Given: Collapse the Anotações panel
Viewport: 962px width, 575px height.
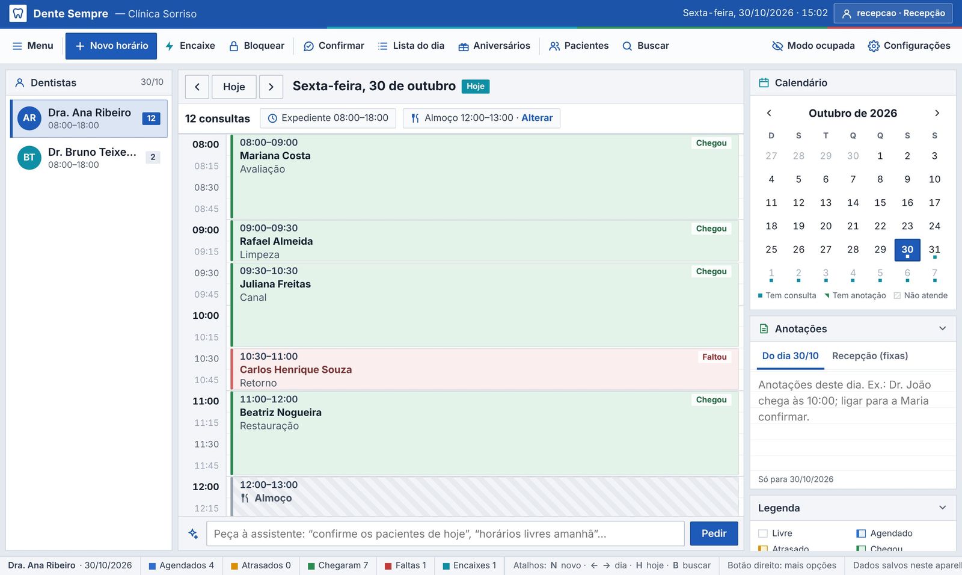Looking at the screenshot, I should 942,328.
